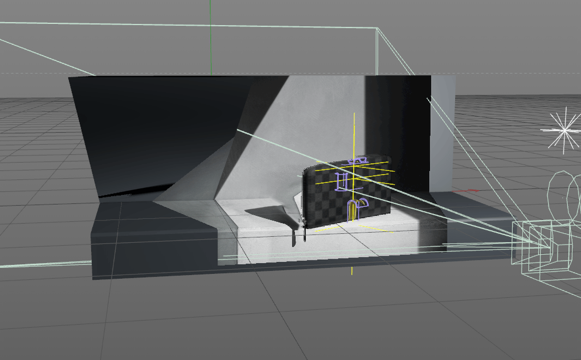Click the red X-axis arrow handle
The image size is (581, 360).
point(471,191)
